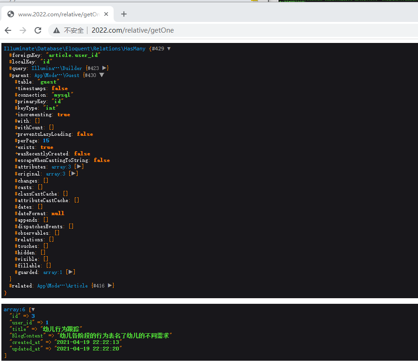Select the www.2022.com/relative/getOne tab
Viewport: 418px width, 364px height.
click(x=58, y=14)
